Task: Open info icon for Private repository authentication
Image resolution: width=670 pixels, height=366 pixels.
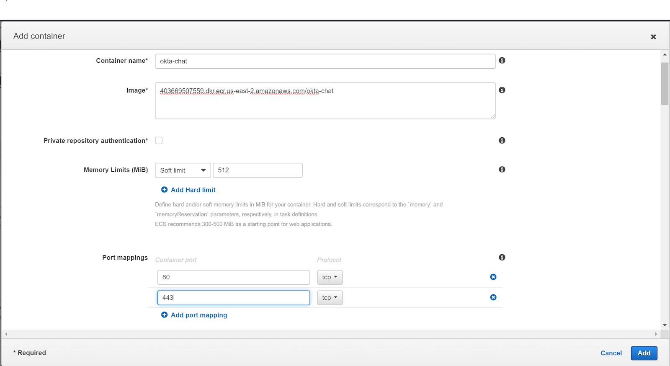Action: 502,140
